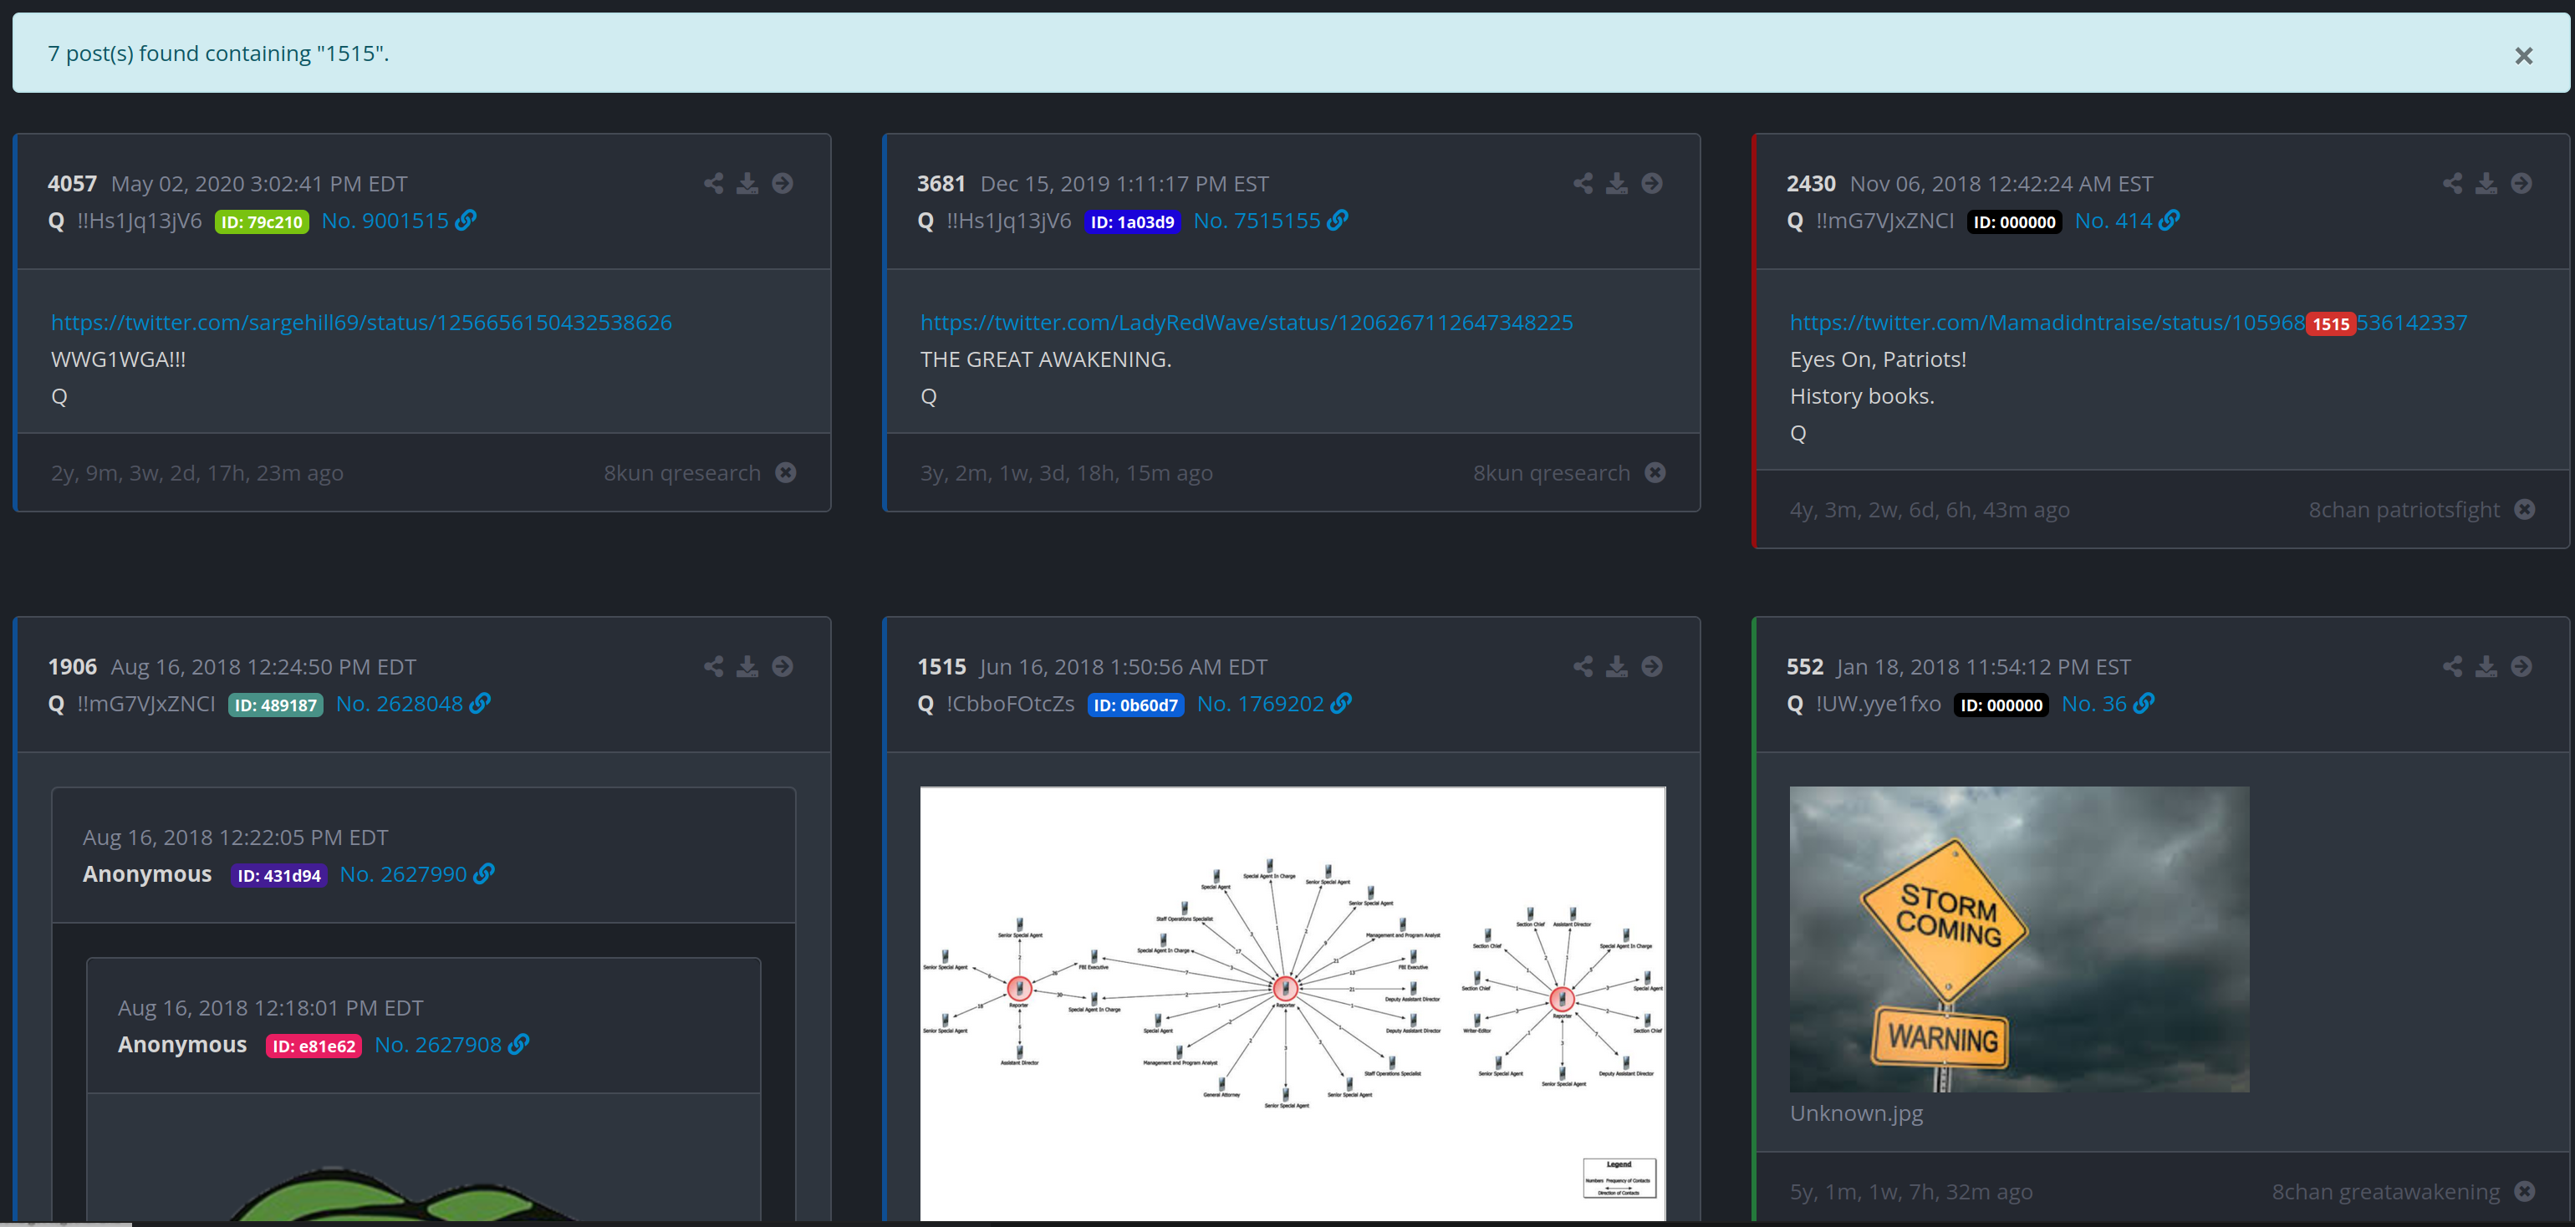
Task: Open the sargehill69 Twitter status link
Action: pos(362,323)
